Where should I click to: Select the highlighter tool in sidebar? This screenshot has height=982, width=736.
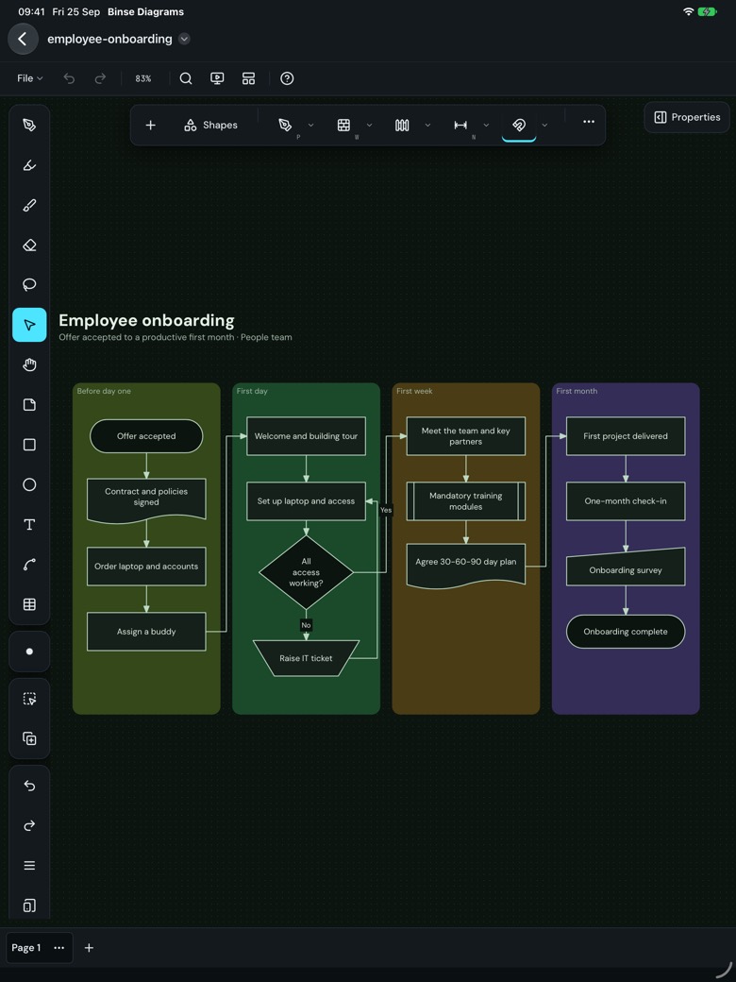coord(29,165)
